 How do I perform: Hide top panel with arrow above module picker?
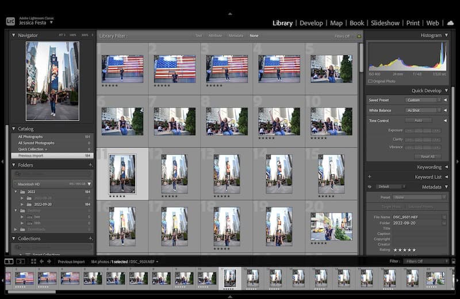click(230, 13)
